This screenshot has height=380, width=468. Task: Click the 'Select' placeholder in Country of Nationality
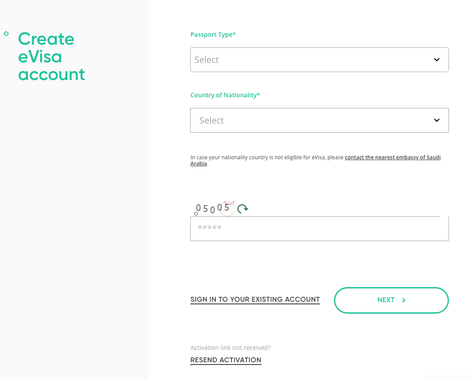click(x=211, y=120)
